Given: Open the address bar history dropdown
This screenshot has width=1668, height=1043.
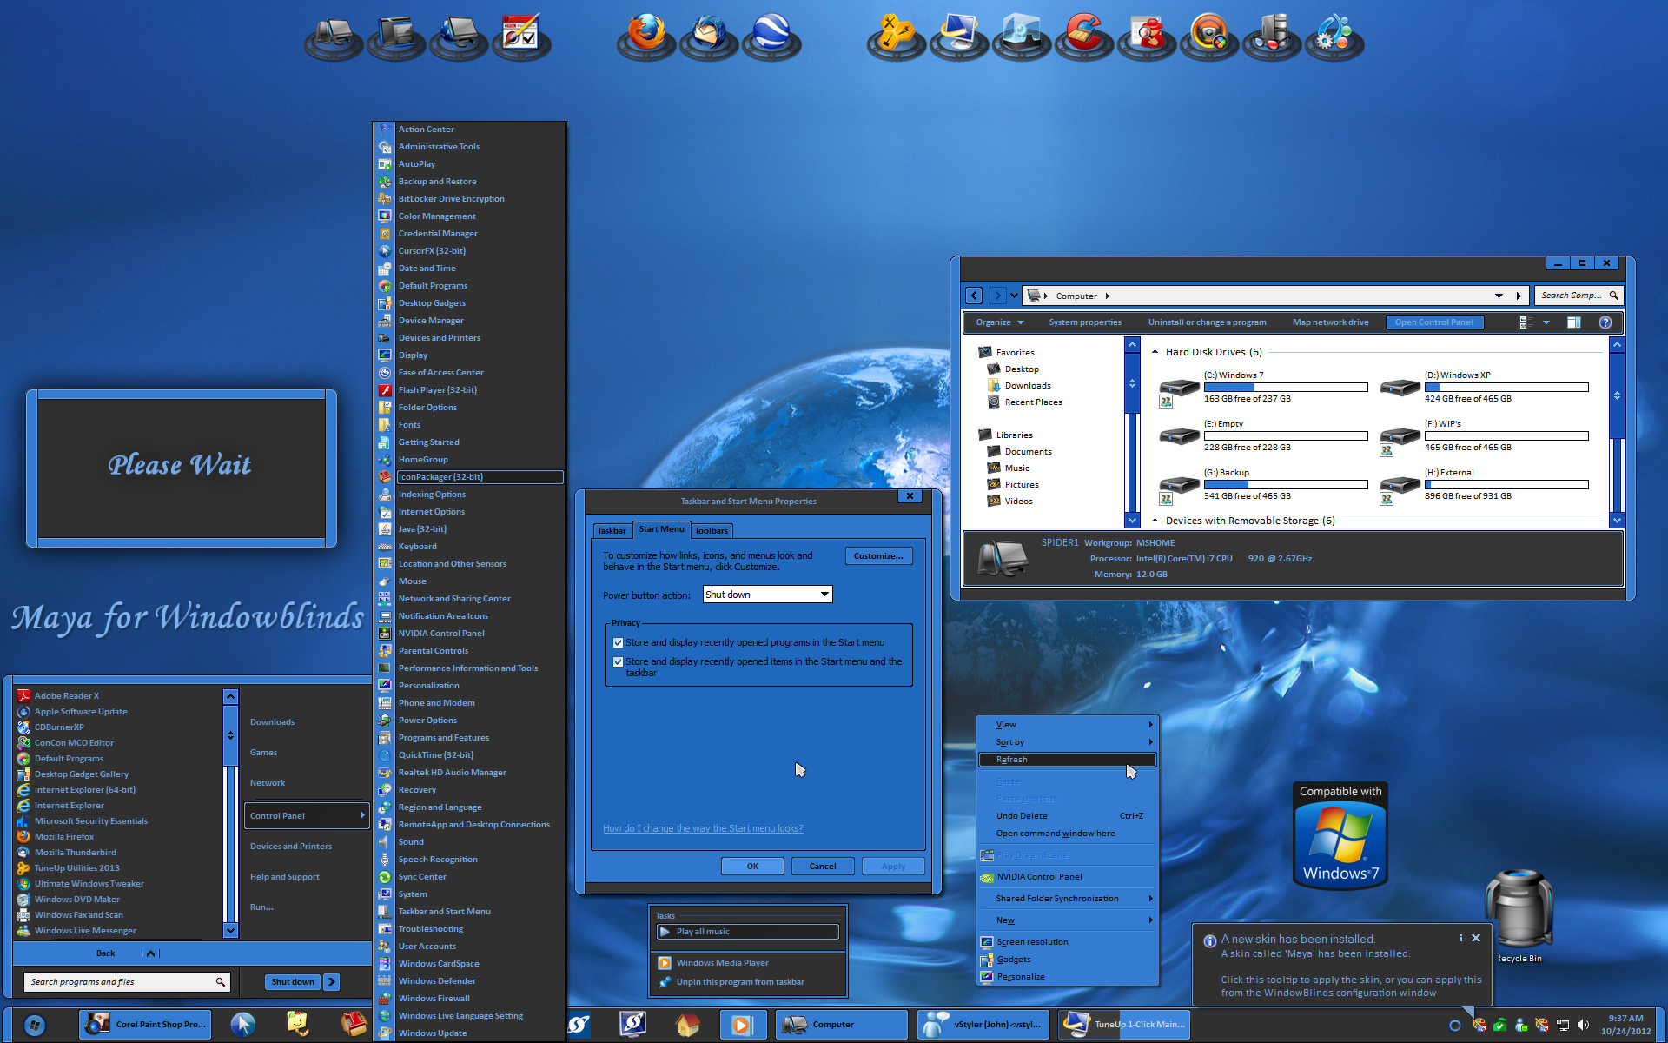Looking at the screenshot, I should 1499,296.
